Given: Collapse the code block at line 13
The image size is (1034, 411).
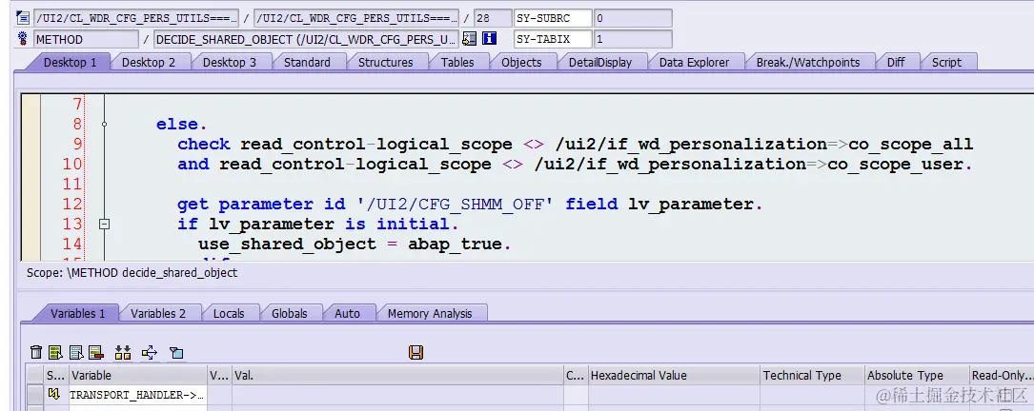Looking at the screenshot, I should point(104,224).
